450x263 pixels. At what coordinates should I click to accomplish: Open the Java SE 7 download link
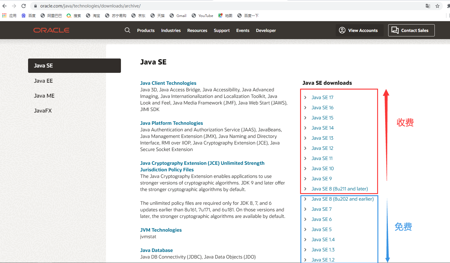tap(322, 209)
